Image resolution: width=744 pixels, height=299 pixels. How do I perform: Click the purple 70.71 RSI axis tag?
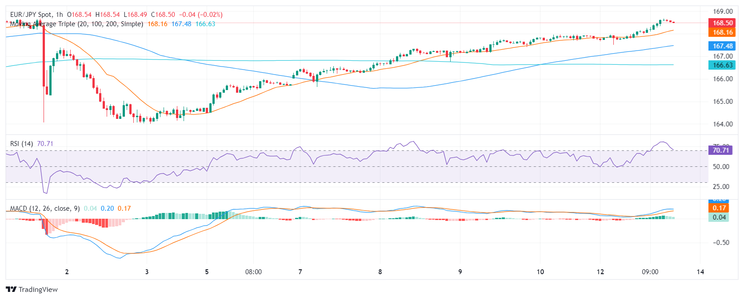720,150
